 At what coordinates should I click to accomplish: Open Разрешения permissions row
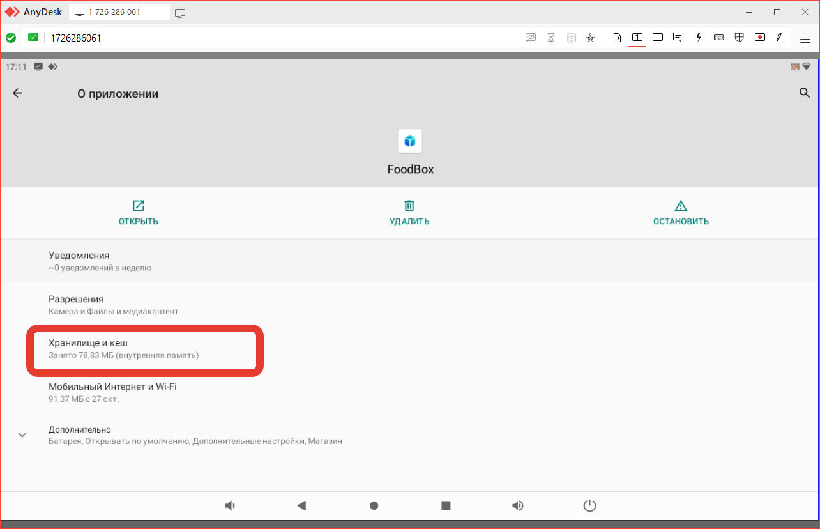tap(409, 305)
